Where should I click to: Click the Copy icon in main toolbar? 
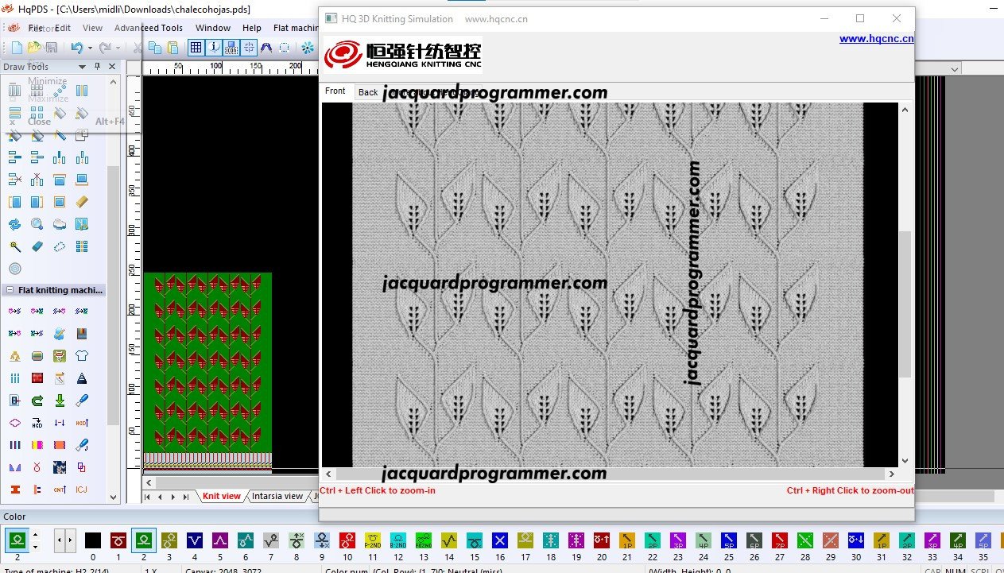(x=154, y=48)
